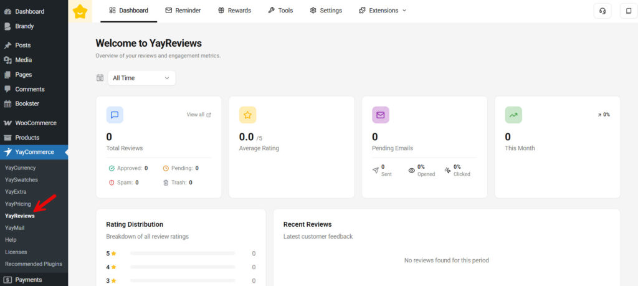Viewport: 638px width, 286px height.
Task: Click the Pages icon in sidebar
Action: click(7, 74)
